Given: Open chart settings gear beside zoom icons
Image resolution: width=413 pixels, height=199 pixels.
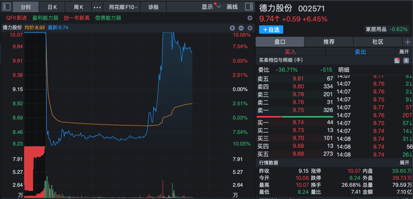Looking at the screenshot, I should pos(250,28).
